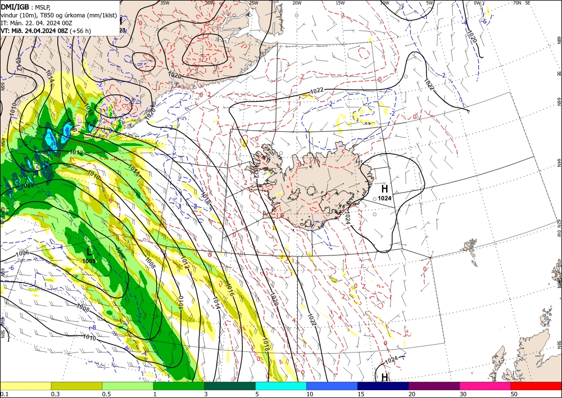Viewport: 562px width, 398px height.
Task: Click the '15W' longitude label
Action: coord(340,3)
